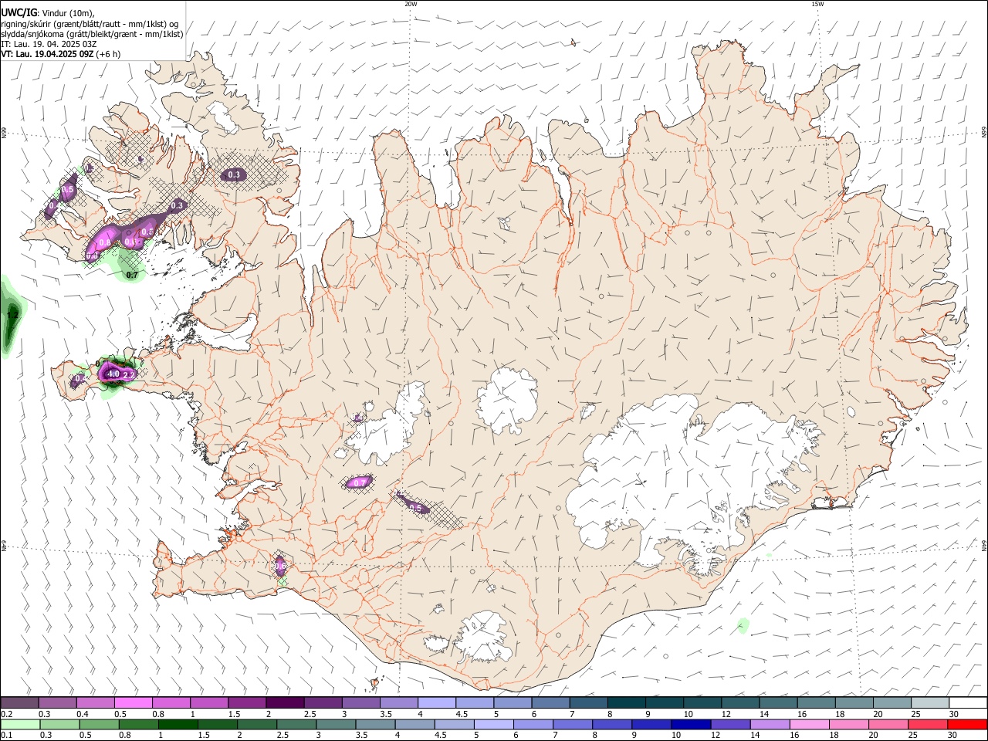Click the pale green swatch after 0.1
988x741 pixels.
click(x=19, y=724)
